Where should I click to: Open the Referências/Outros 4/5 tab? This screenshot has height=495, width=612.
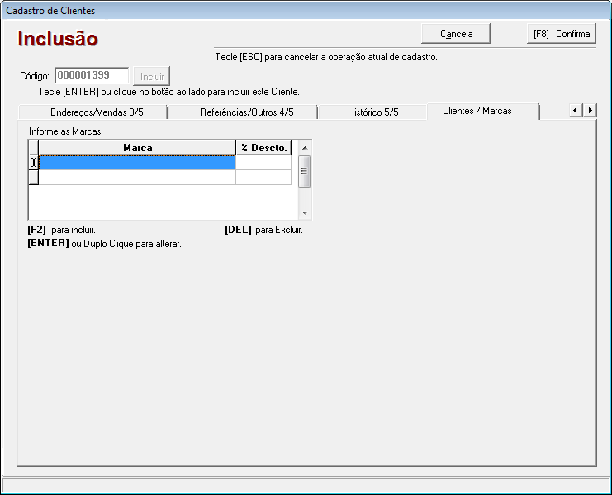(x=246, y=112)
